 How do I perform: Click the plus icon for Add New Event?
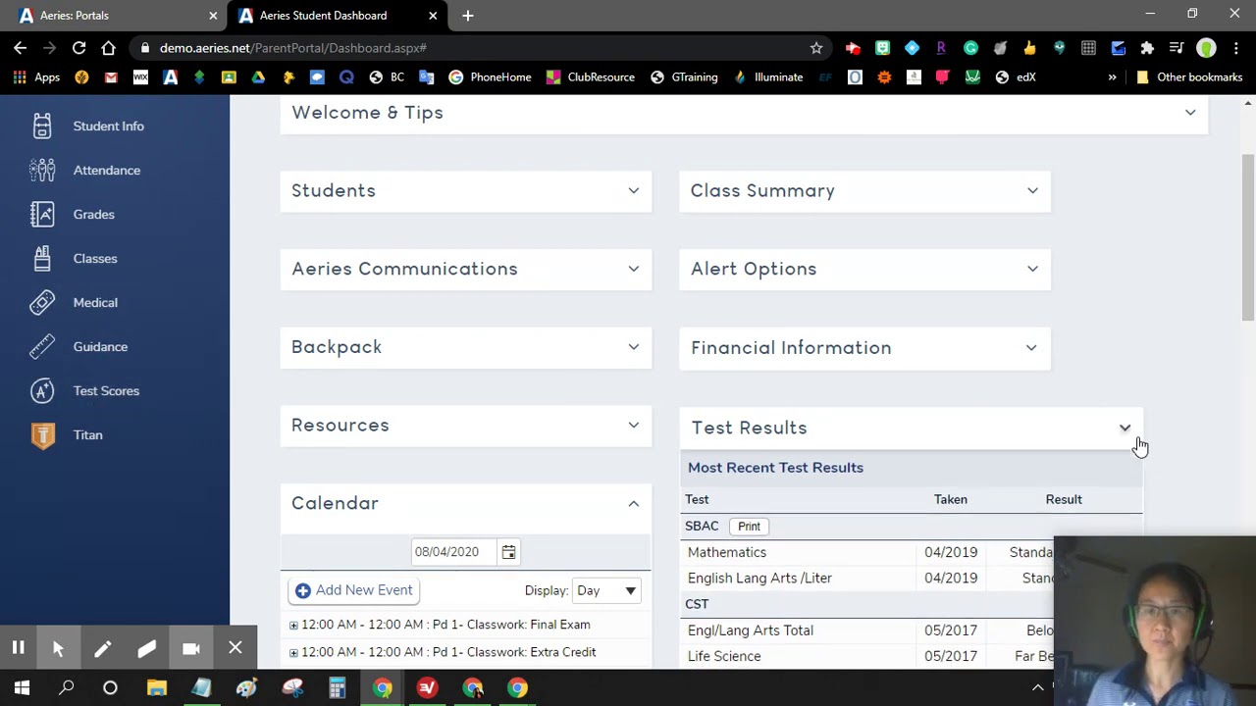point(303,590)
